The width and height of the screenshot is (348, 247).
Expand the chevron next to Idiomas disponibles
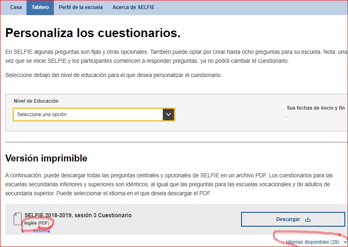345,242
